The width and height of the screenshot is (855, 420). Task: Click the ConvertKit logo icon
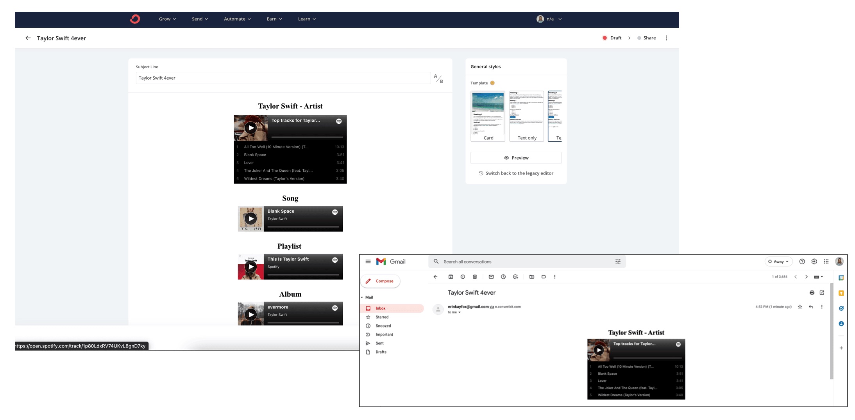pos(135,19)
